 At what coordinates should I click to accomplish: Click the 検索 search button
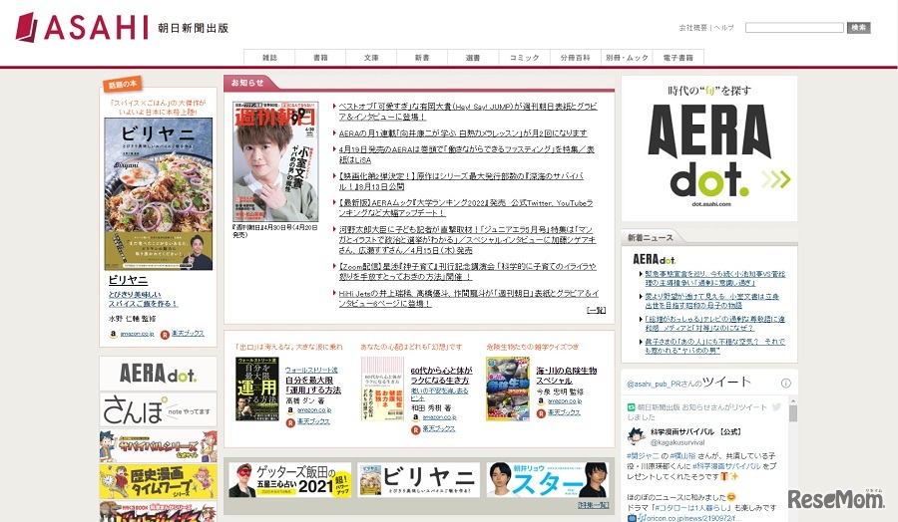(x=858, y=28)
